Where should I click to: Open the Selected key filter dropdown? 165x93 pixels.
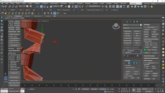[x=147, y=89]
